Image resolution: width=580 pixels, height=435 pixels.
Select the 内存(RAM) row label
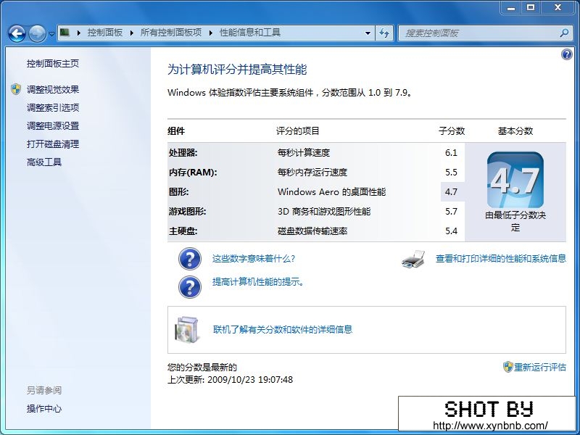(x=193, y=173)
